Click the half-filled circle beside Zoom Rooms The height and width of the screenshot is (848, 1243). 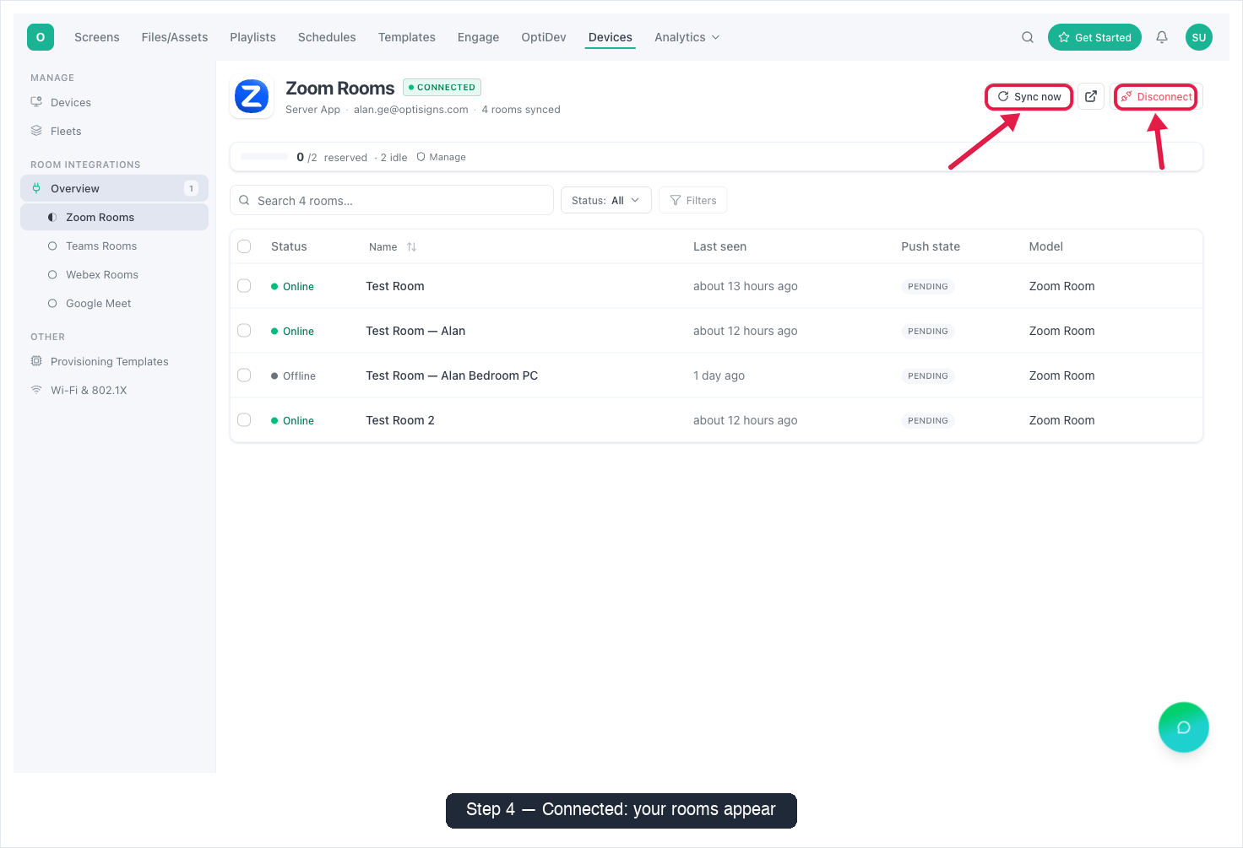click(x=52, y=217)
